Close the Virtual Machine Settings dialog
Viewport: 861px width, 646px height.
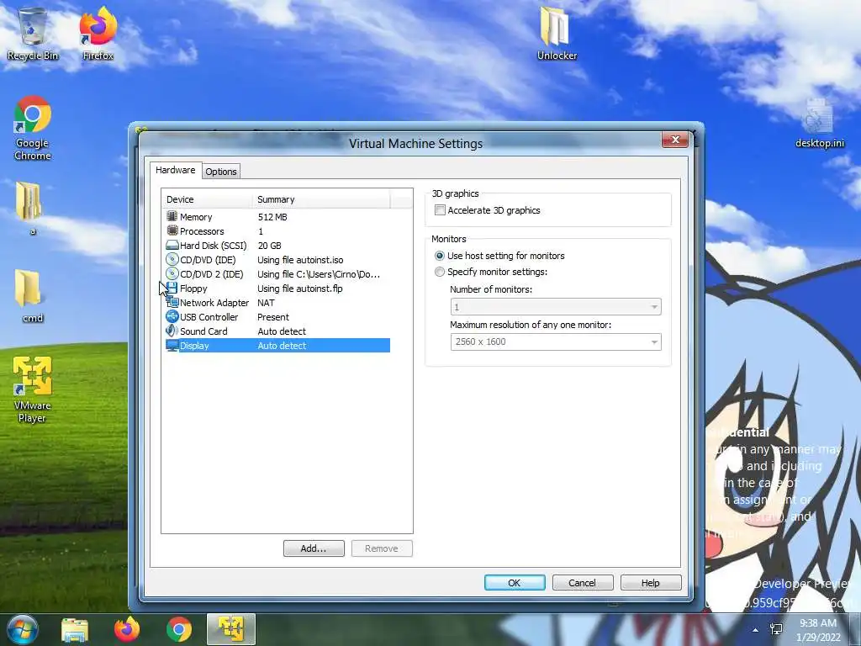675,140
